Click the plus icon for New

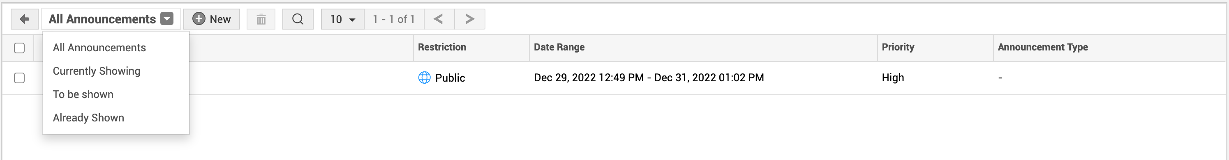pos(199,19)
